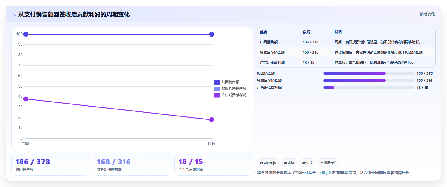Click the 前后变化 label in header
The width and height of the screenshot is (447, 187).
click(427, 14)
